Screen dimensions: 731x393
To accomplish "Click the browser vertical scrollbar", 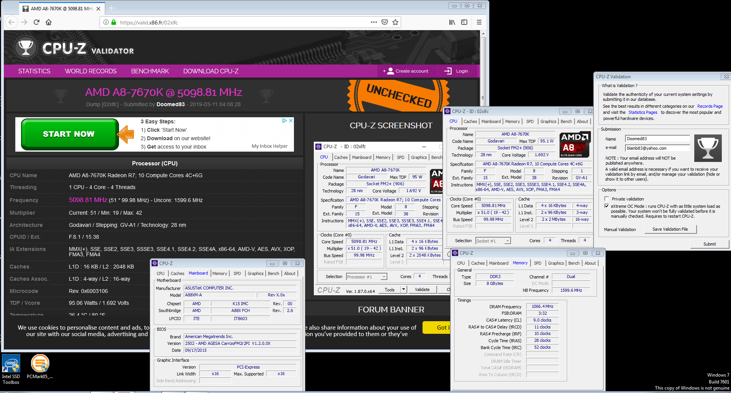I will point(483,98).
